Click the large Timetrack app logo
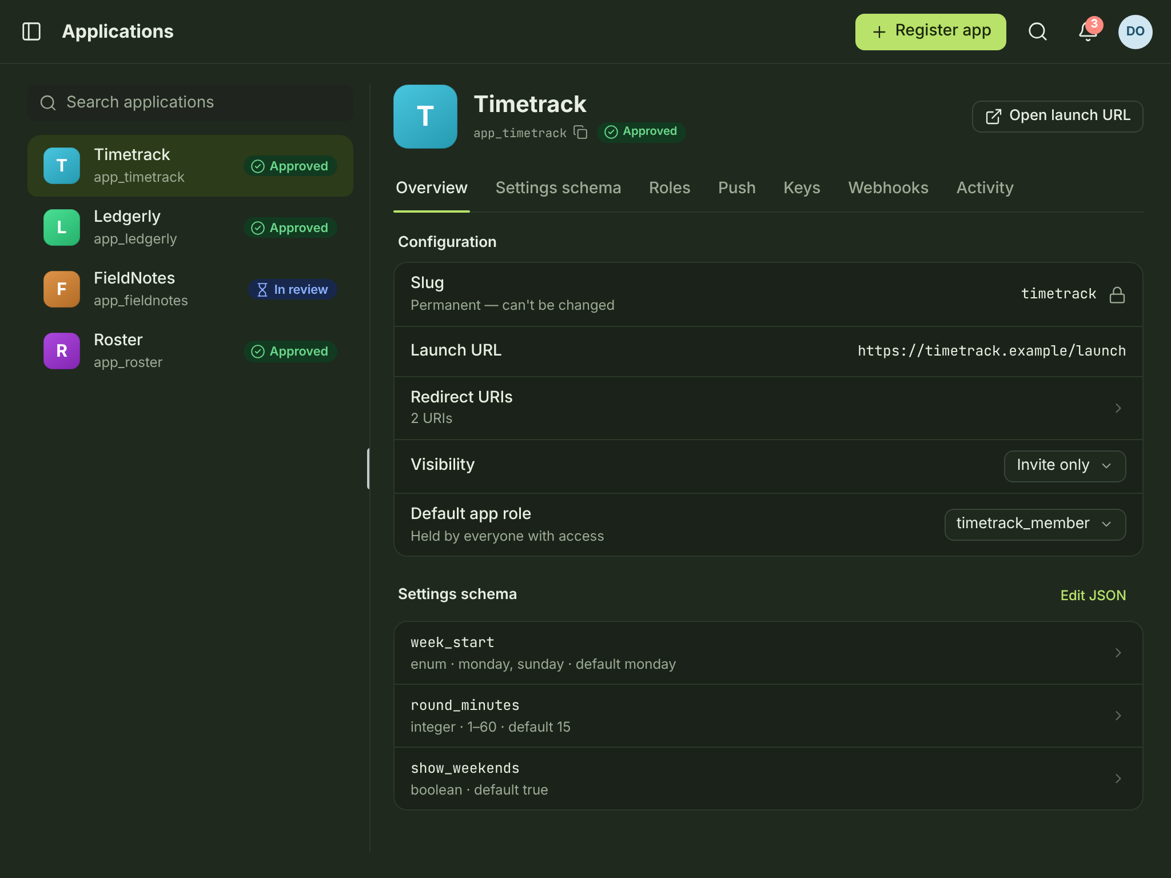 425,117
